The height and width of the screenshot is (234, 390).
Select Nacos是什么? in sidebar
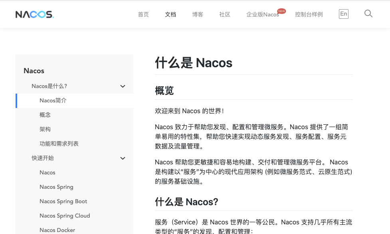point(49,86)
